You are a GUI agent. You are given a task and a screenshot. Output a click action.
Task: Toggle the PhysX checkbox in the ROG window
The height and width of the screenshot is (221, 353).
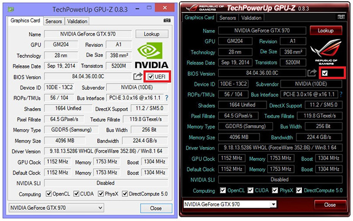[x=275, y=190]
